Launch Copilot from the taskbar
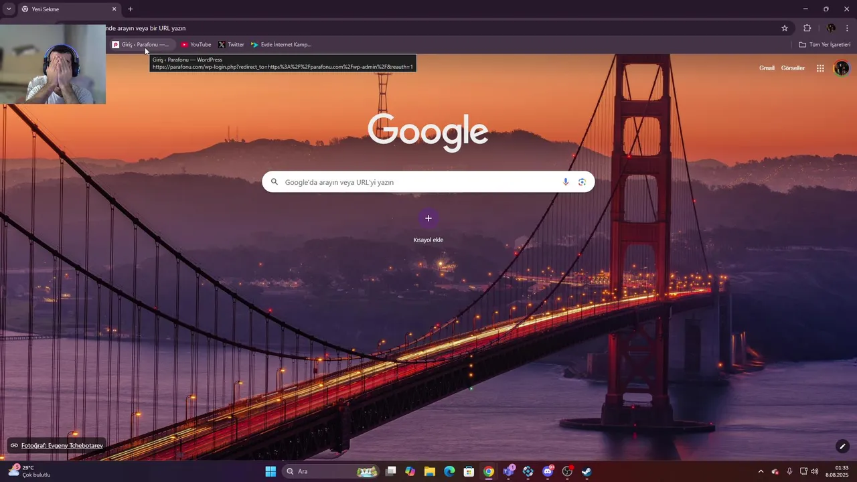This screenshot has width=857, height=482. pyautogui.click(x=410, y=471)
